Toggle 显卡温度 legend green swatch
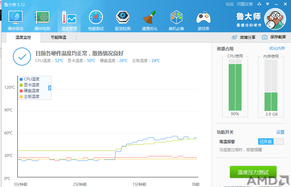This screenshot has height=187, width=291. pos(21,85)
